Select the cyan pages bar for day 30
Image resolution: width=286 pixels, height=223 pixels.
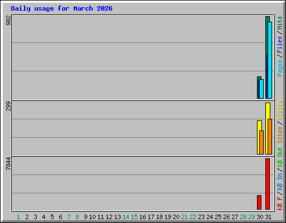[261, 89]
